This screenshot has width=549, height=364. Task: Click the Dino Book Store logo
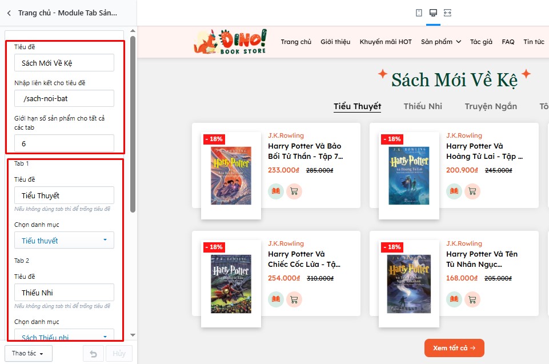pyautogui.click(x=230, y=42)
